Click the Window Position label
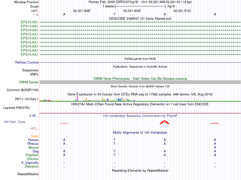The height and width of the screenshot is (180, 241). tap(26, 2)
